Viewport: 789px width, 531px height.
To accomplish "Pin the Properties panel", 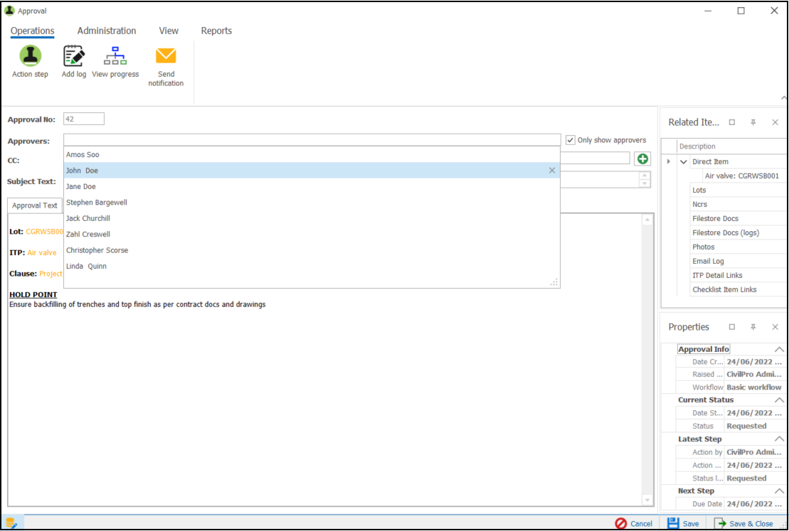I will coord(753,327).
